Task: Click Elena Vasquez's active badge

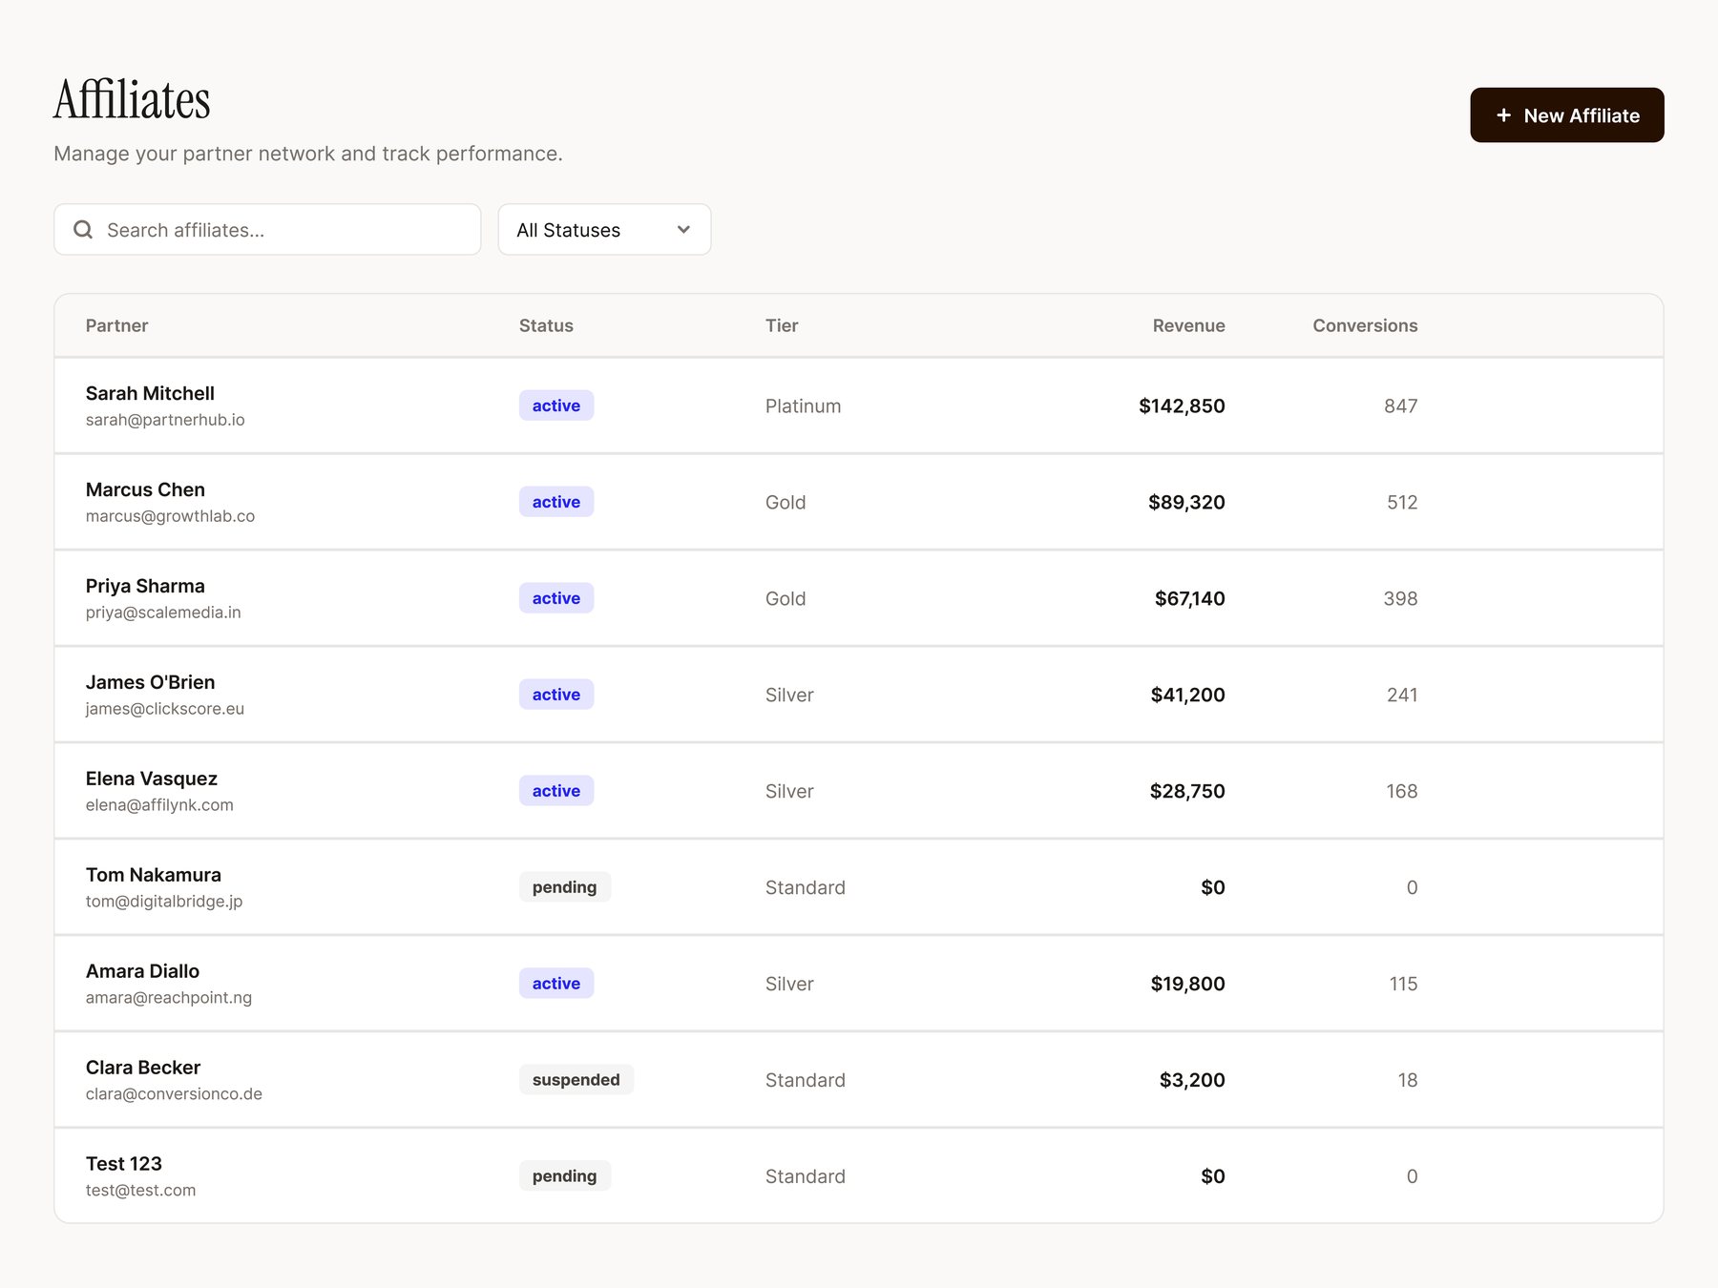Action: click(x=556, y=791)
